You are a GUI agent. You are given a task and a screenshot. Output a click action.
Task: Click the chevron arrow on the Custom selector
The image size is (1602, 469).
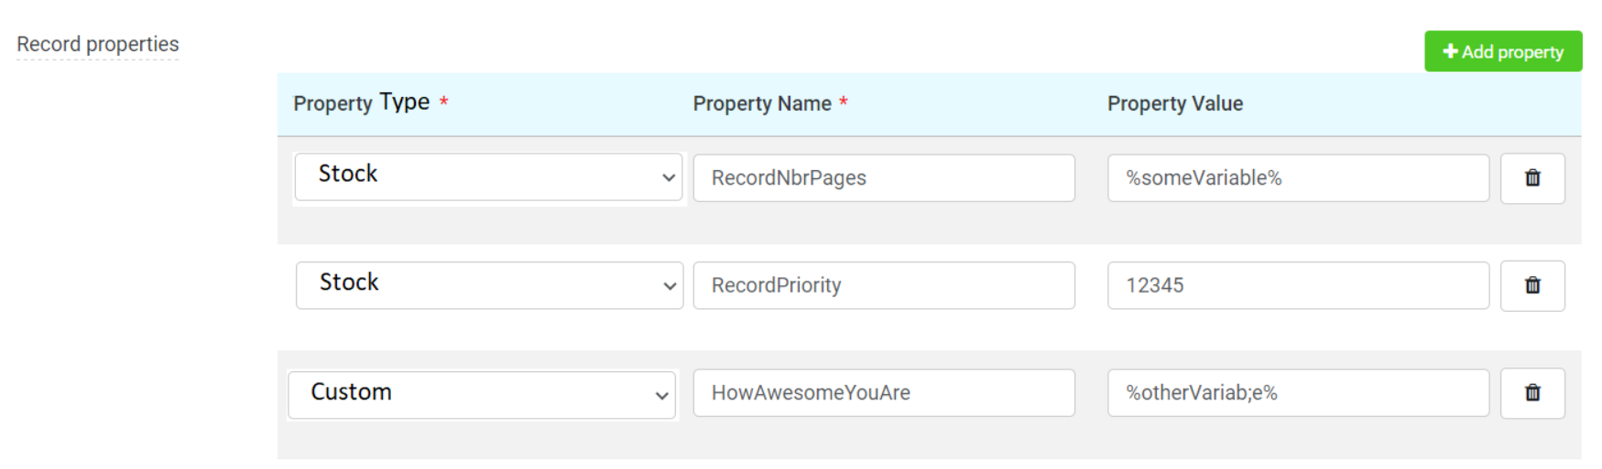(x=661, y=396)
